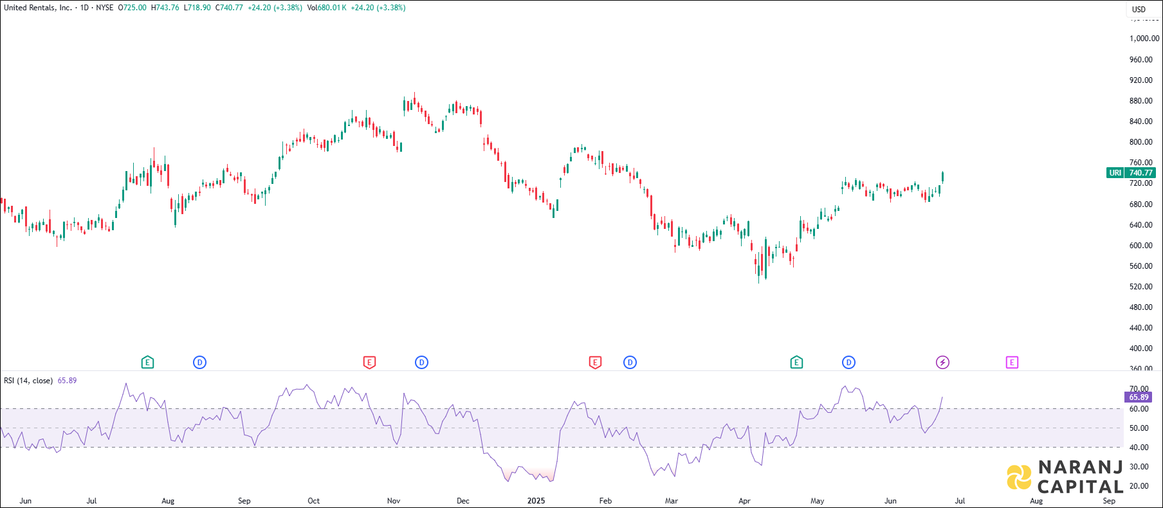Click the dividend marker in mid May 2025

coord(849,363)
